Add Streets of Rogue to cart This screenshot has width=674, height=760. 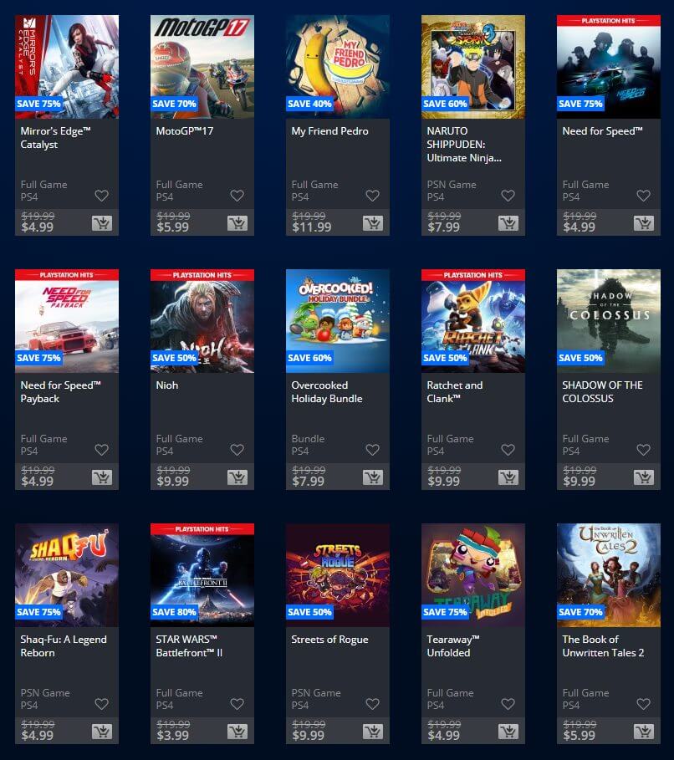(373, 732)
